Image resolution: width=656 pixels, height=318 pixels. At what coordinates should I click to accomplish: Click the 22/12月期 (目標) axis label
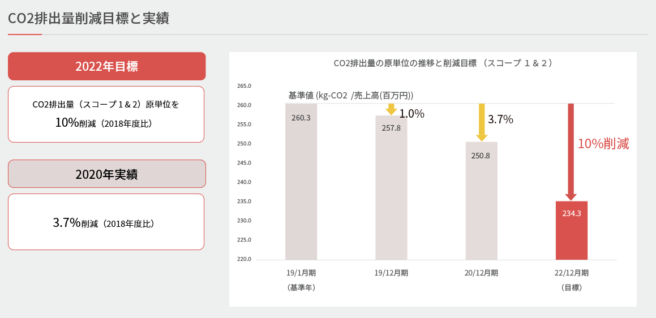(x=571, y=280)
